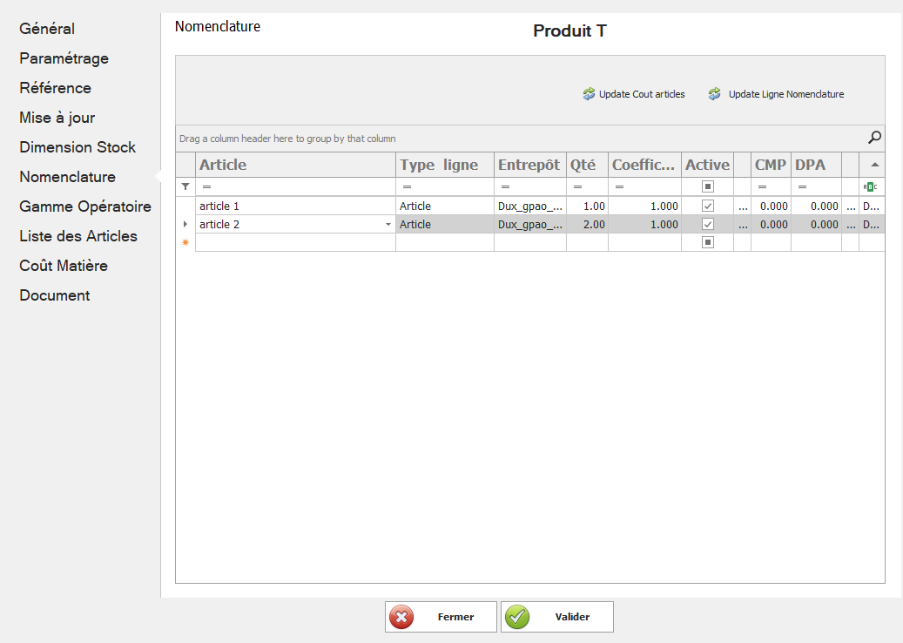Image resolution: width=903 pixels, height=643 pixels.
Task: Open the Gamme Opératoire section
Action: pyautogui.click(x=85, y=206)
